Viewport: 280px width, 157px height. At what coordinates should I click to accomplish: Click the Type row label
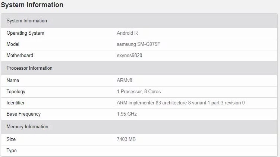coord(12,151)
